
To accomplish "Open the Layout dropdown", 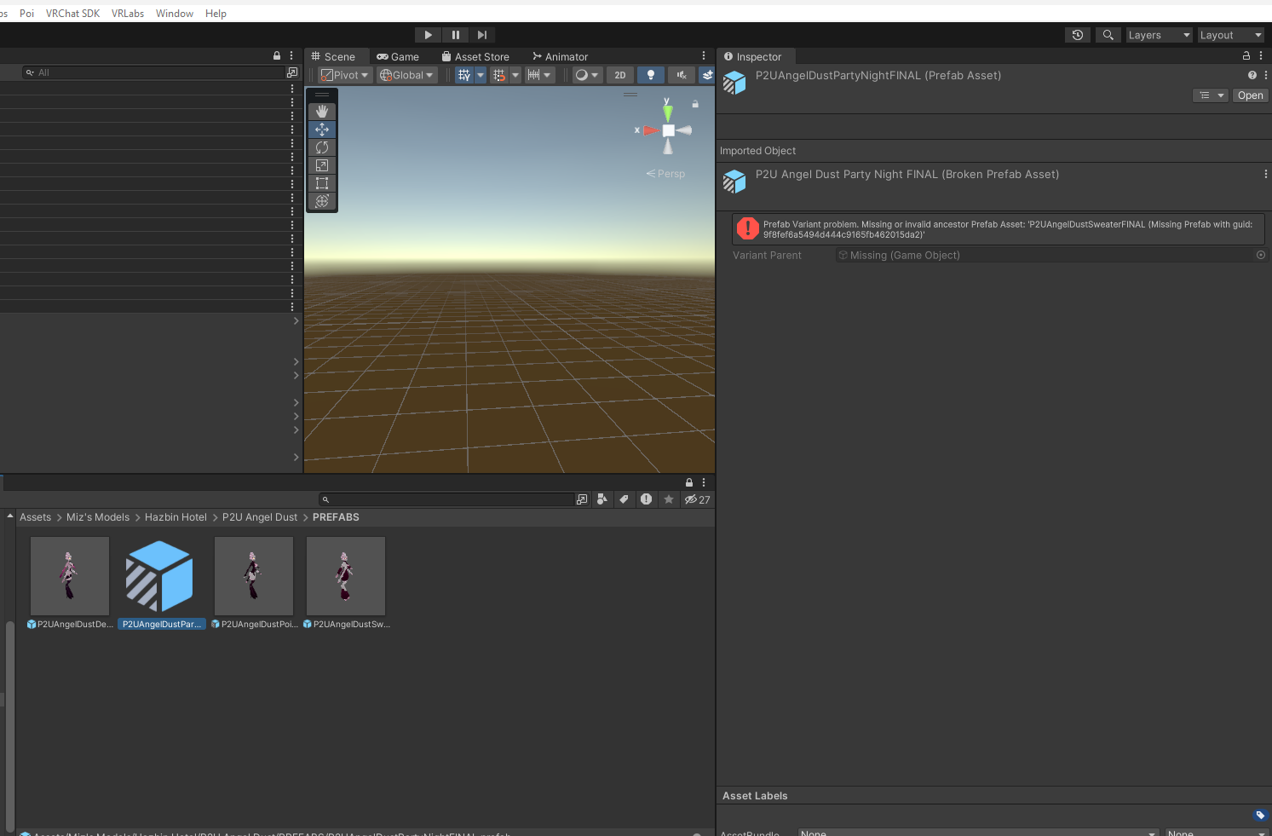I will [x=1230, y=35].
